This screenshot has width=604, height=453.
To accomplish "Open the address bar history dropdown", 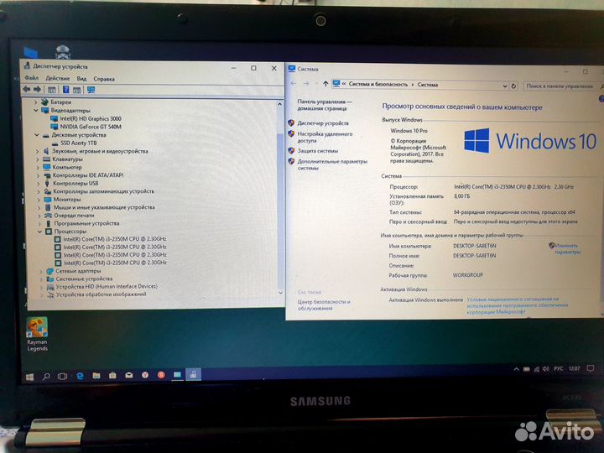I will click(x=505, y=86).
